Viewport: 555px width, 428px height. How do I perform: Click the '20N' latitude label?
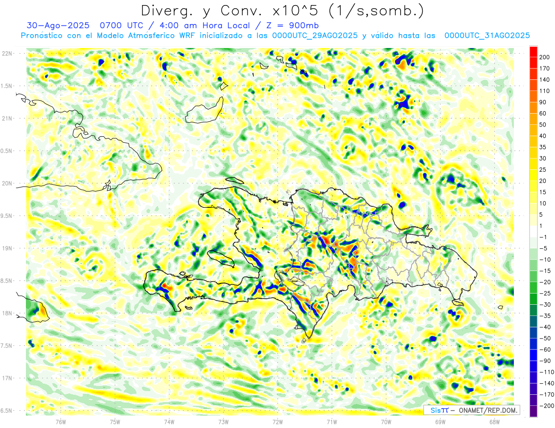(x=6, y=183)
